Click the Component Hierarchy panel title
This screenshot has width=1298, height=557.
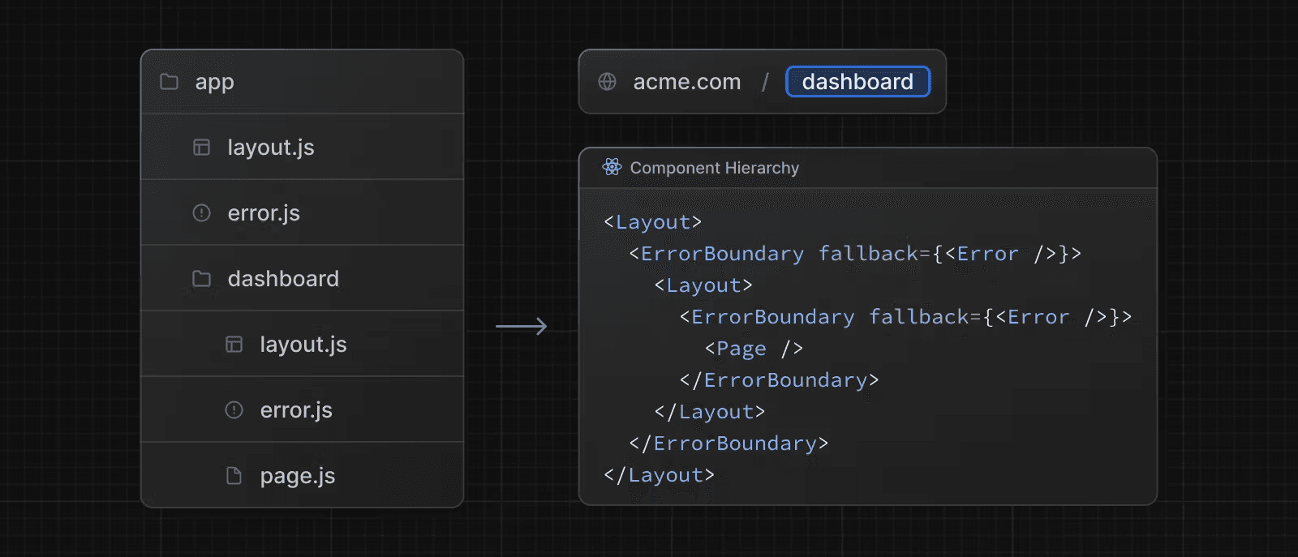coord(714,168)
